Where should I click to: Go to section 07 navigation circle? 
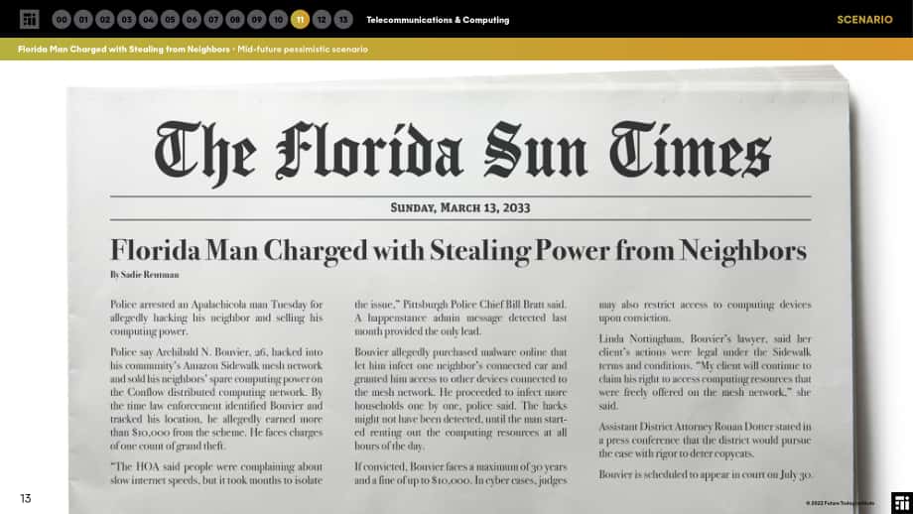213,19
